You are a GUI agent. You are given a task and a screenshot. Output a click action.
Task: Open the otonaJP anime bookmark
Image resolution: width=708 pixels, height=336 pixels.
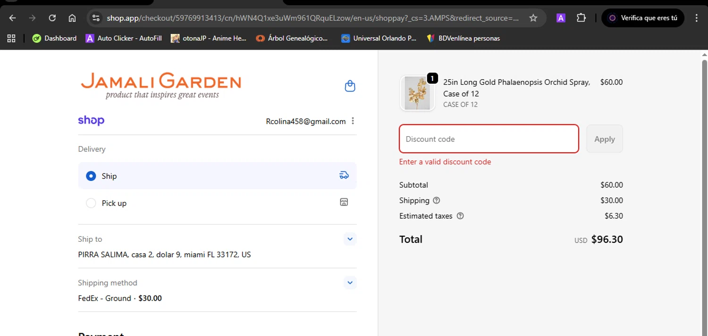click(x=209, y=38)
